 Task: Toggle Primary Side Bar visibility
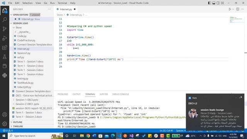[x=210, y=3]
